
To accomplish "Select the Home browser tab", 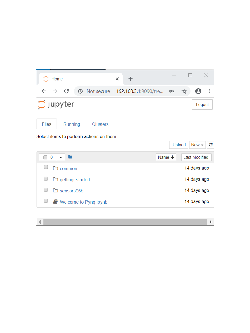I will click(81, 79).
